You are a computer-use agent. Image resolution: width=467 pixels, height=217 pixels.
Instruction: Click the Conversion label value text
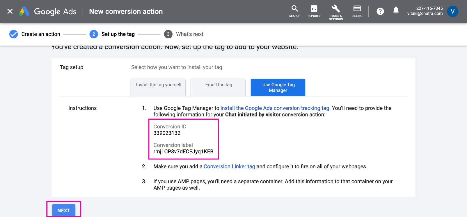pos(183,152)
